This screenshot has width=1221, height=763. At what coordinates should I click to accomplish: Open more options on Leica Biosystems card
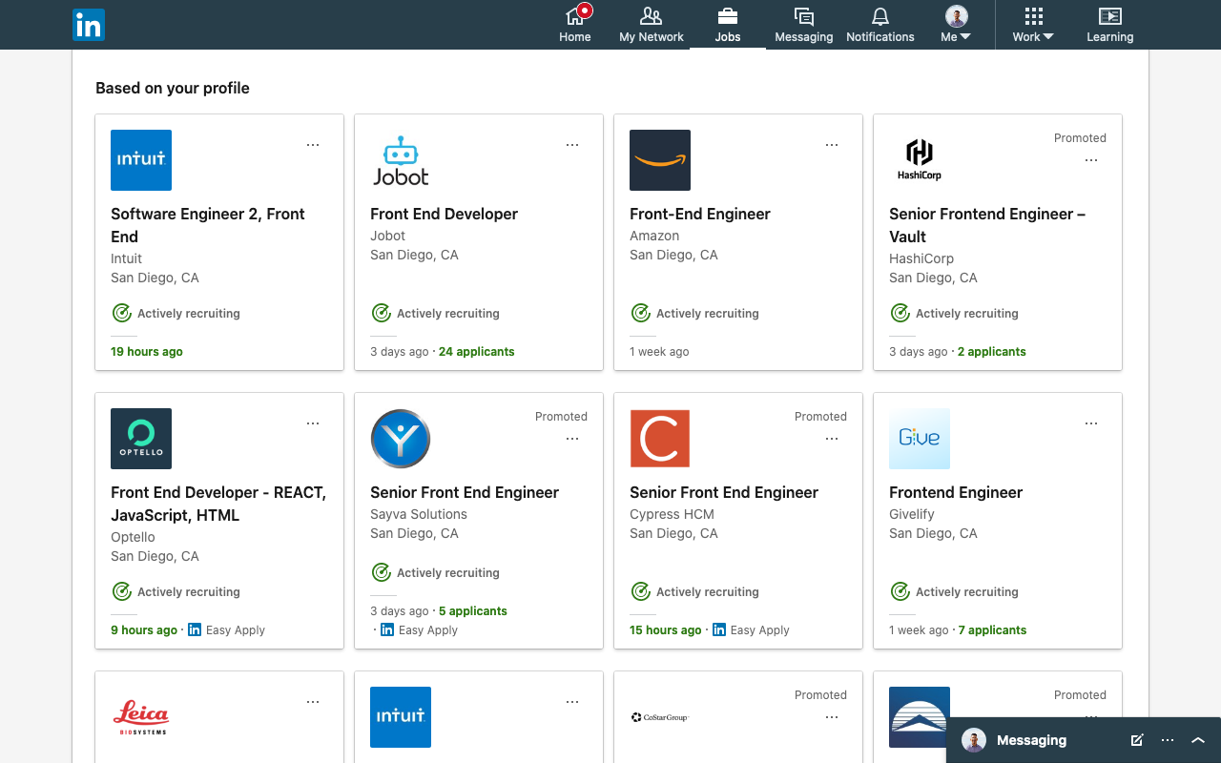coord(313,702)
